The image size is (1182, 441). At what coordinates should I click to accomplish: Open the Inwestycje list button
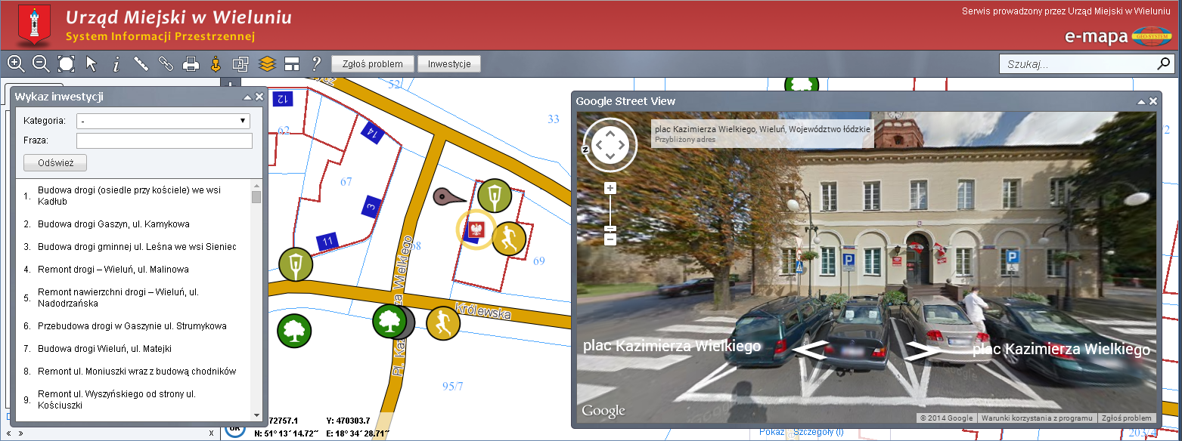tap(449, 64)
